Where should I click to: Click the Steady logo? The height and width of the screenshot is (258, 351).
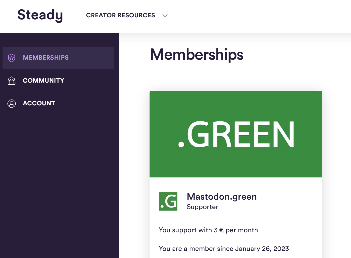(x=40, y=15)
